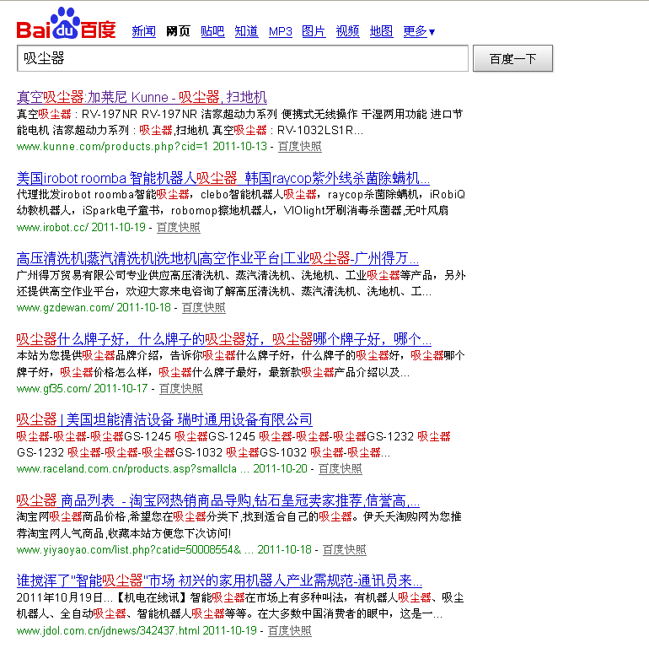Open 百度快照 for raceland.com.cn result
Screen dimensions: 649x648
pyautogui.click(x=341, y=468)
